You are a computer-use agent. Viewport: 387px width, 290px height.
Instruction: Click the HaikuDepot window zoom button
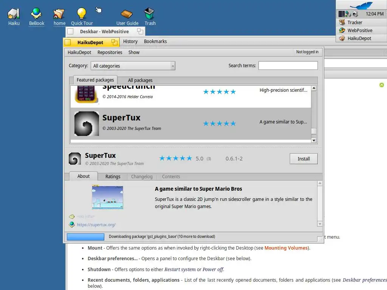coord(114,42)
